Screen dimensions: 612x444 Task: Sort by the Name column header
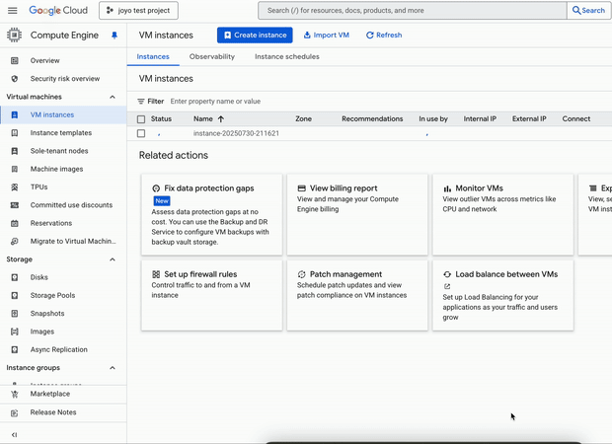(x=203, y=118)
